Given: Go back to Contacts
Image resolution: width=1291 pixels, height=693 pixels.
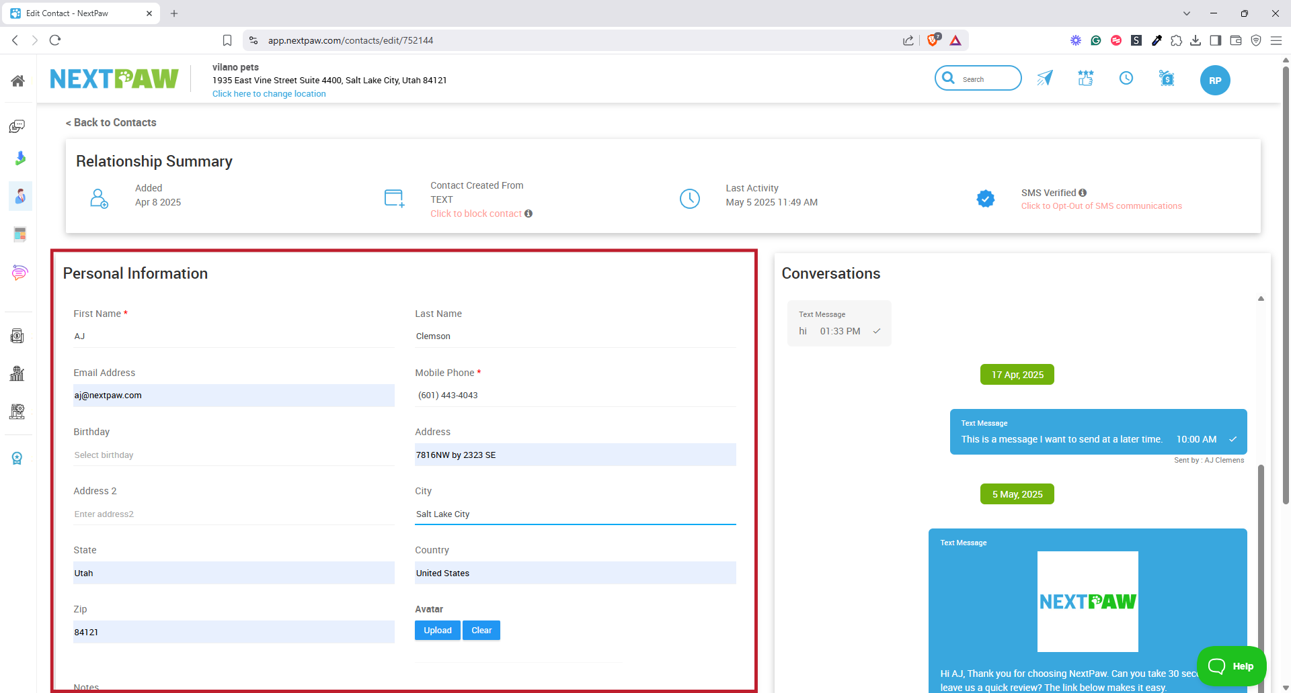Looking at the screenshot, I should coord(111,122).
